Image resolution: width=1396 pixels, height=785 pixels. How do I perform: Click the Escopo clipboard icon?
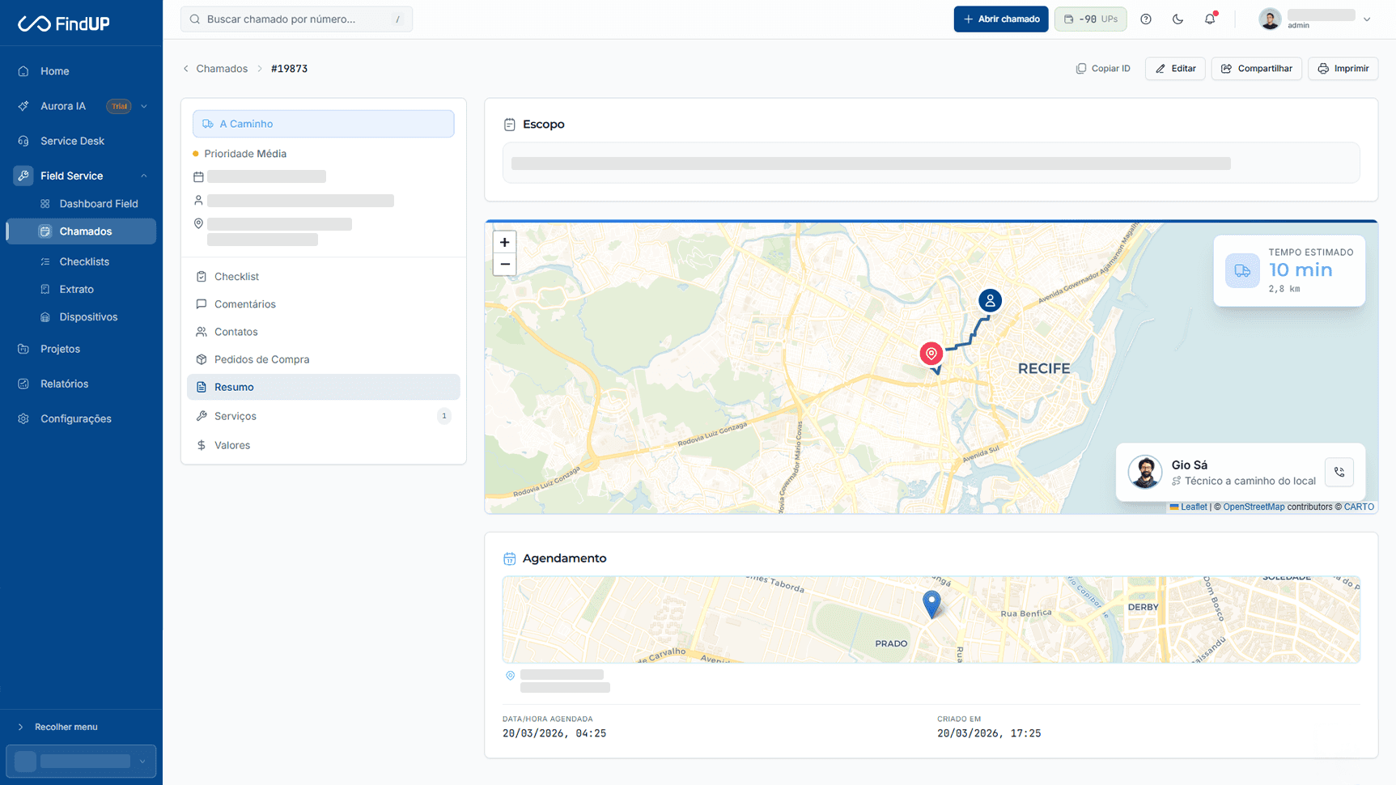(x=509, y=125)
